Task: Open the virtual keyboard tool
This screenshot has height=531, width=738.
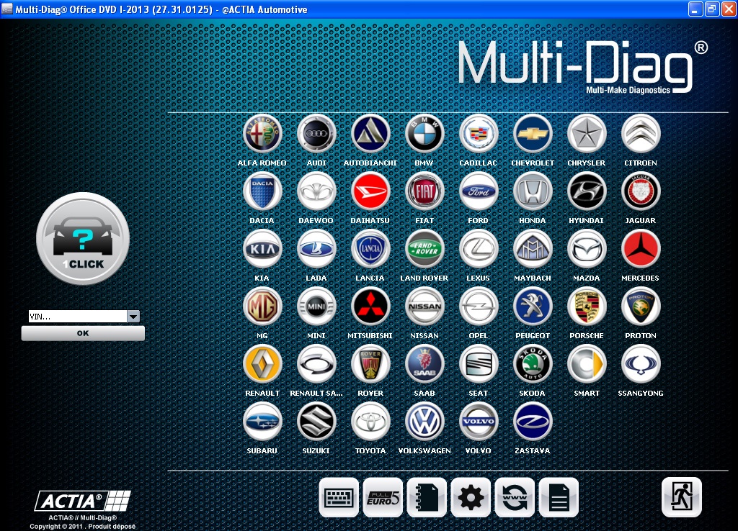Action: click(339, 497)
